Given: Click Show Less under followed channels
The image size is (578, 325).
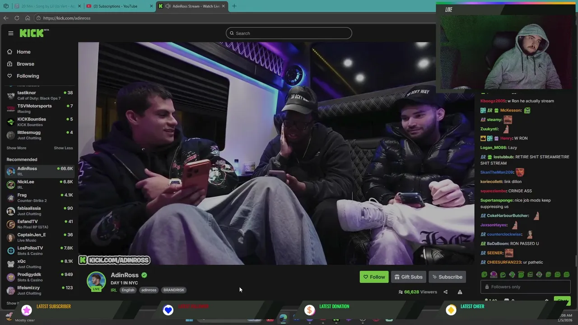Looking at the screenshot, I should click(x=63, y=148).
